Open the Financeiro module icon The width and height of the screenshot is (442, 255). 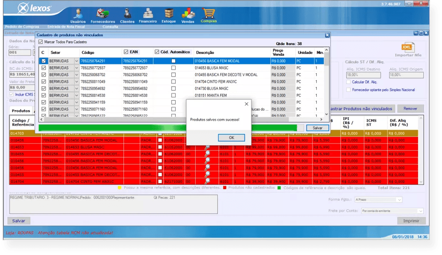(x=148, y=16)
